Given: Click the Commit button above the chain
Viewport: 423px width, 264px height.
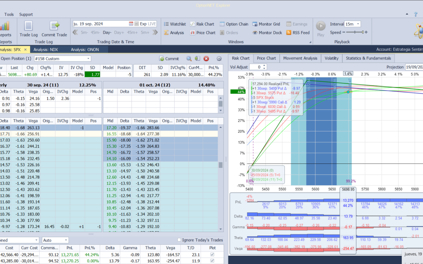Looking at the screenshot, I should pos(169,59).
